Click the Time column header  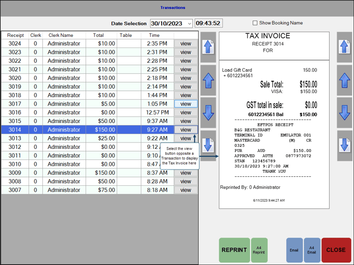154,35
